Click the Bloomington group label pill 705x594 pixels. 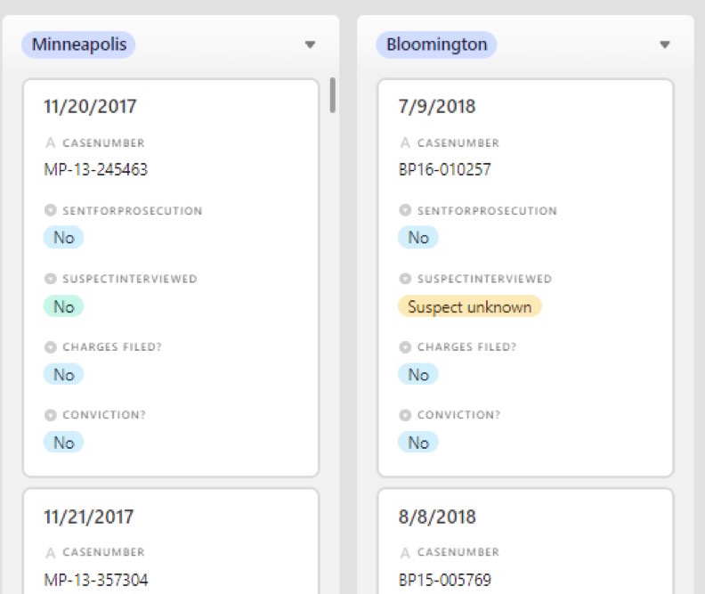(x=436, y=45)
